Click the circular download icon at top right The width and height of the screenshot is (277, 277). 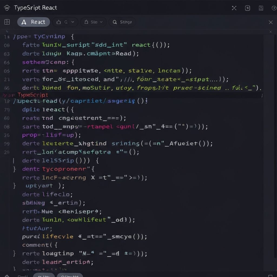tap(274, 8)
